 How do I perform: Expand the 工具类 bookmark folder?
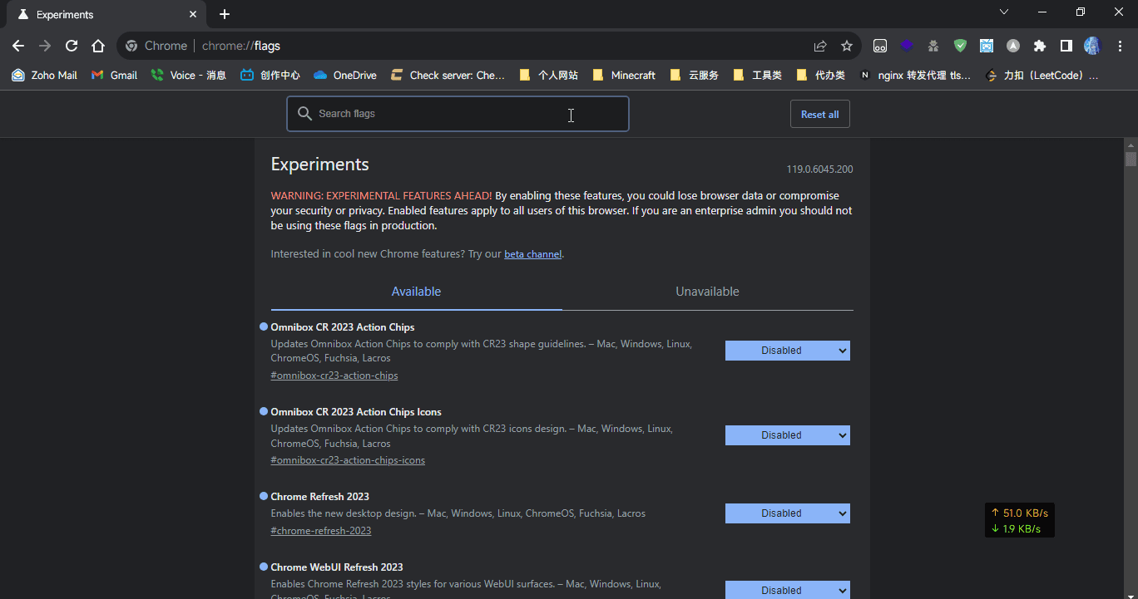tap(757, 75)
